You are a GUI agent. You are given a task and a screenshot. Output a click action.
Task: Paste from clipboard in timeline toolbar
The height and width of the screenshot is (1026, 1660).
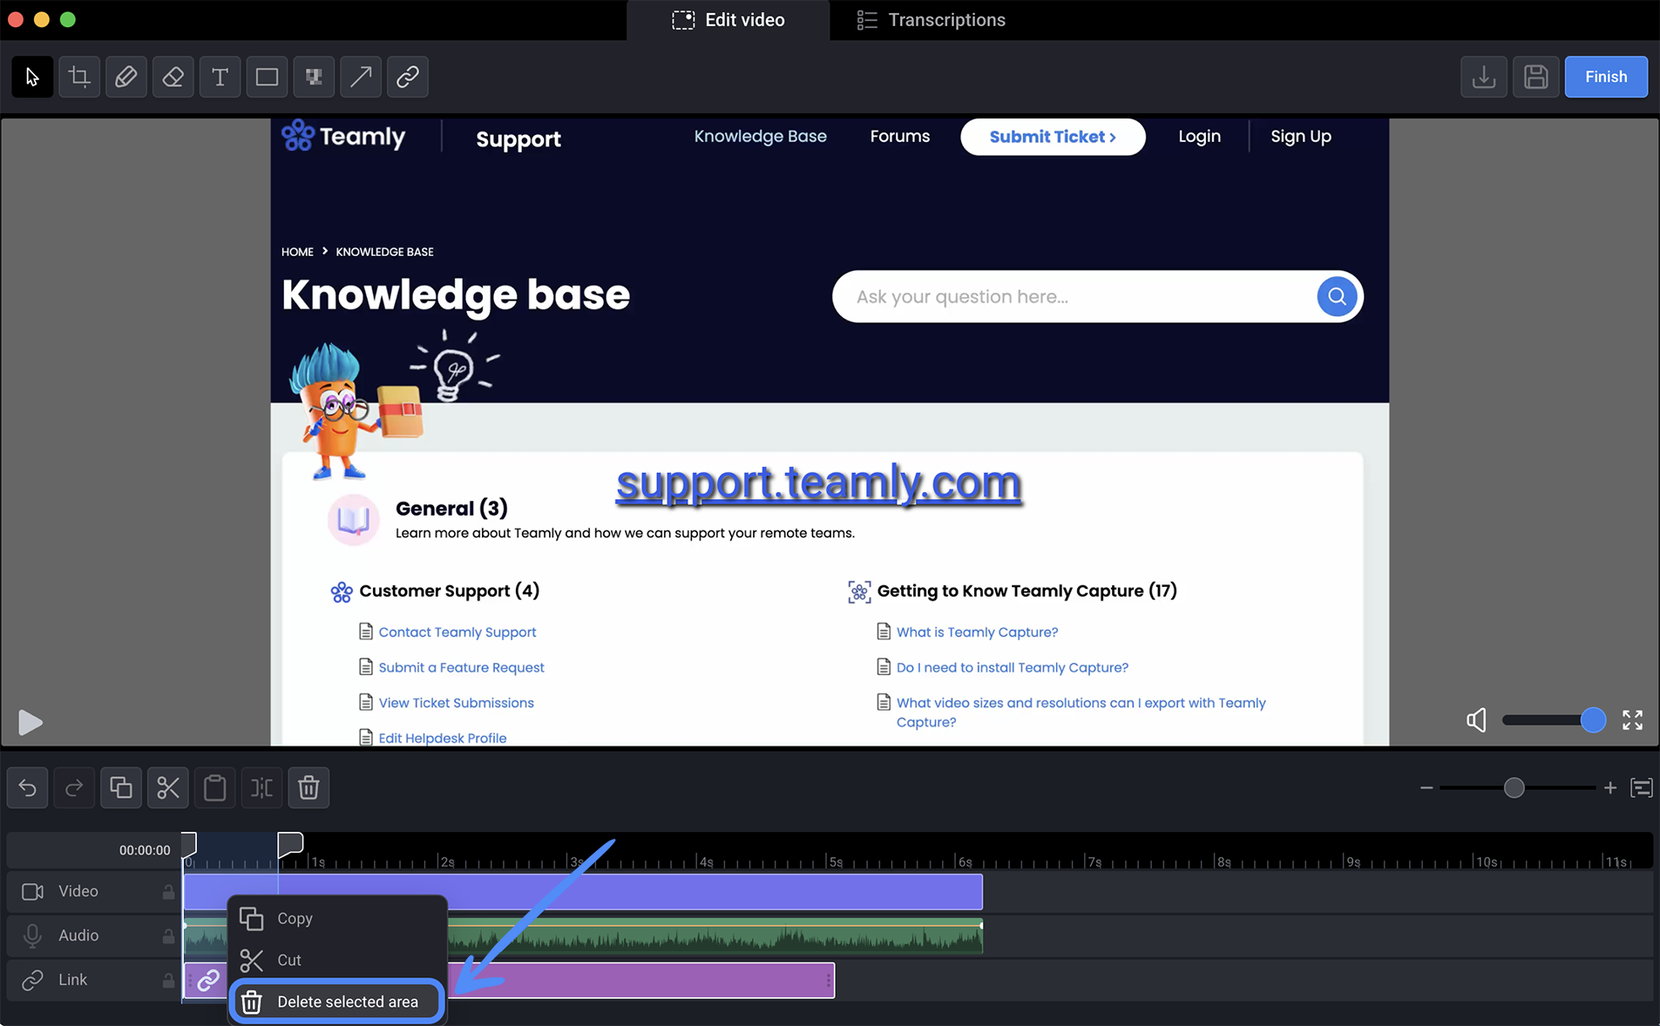(x=215, y=788)
